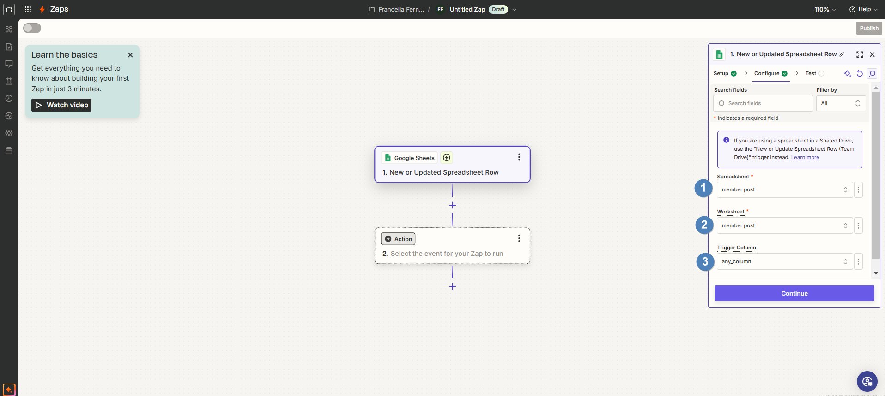This screenshot has height=396, width=885.
Task: Click the Google Sheets icon in panel header
Action: tap(719, 54)
